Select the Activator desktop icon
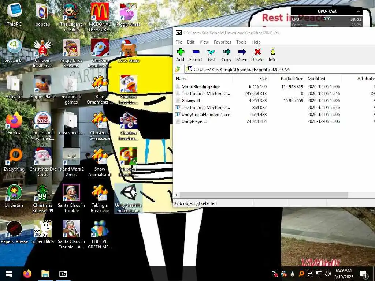The height and width of the screenshot is (281, 375). [x=14, y=87]
